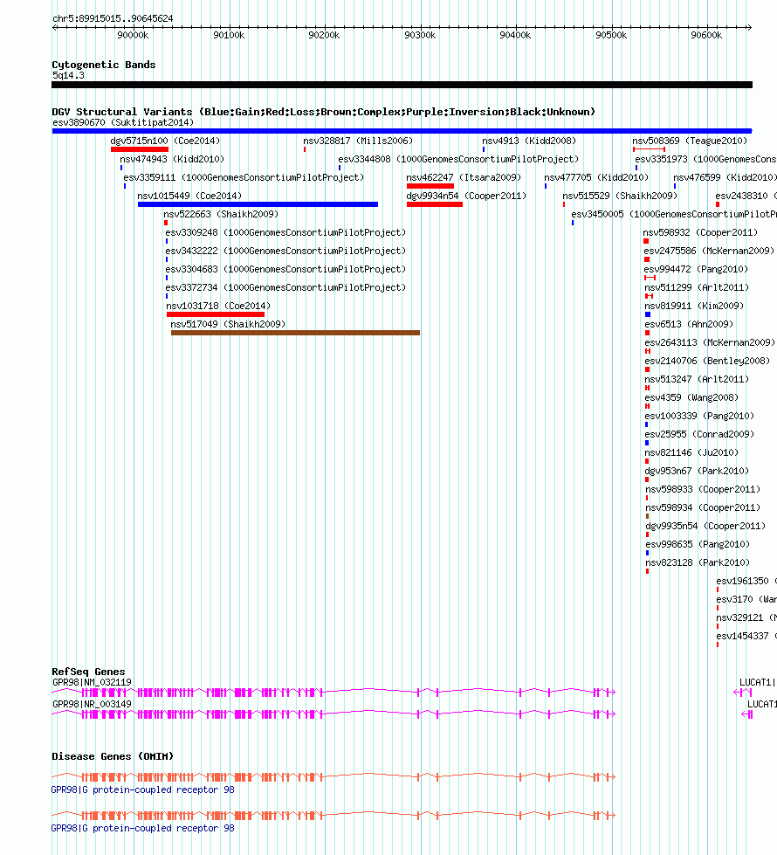
Task: Click nsv821146 (Ju2010) label
Action: pyautogui.click(x=691, y=453)
